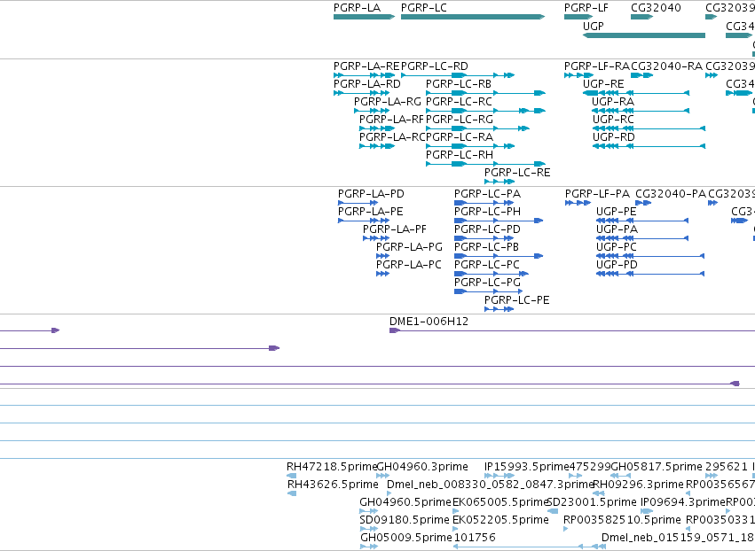Select transcript PGRP-LA-RF

coord(377,128)
